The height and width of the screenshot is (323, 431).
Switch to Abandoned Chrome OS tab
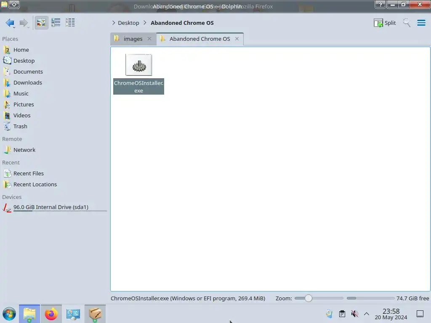point(200,39)
